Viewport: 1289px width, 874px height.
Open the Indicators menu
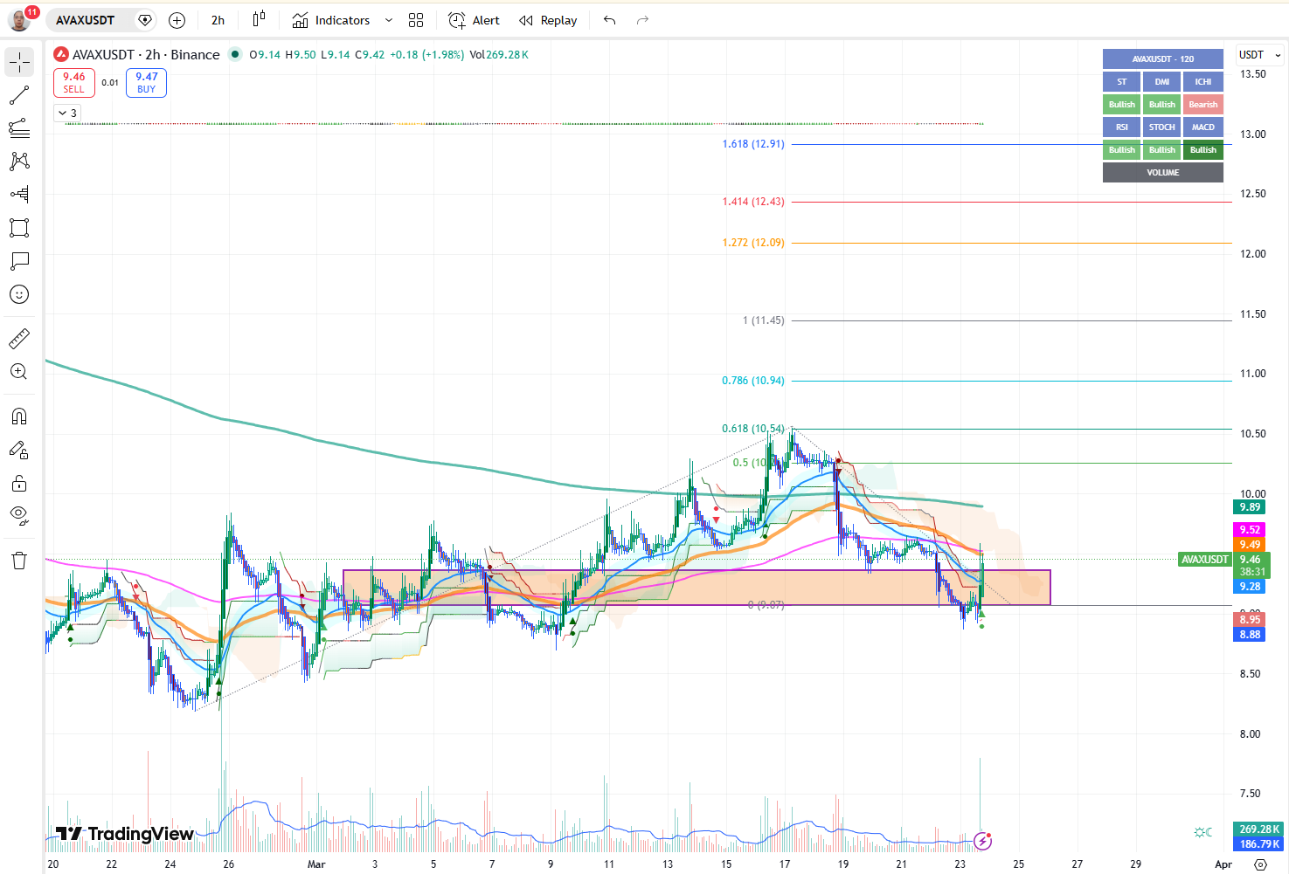331,20
